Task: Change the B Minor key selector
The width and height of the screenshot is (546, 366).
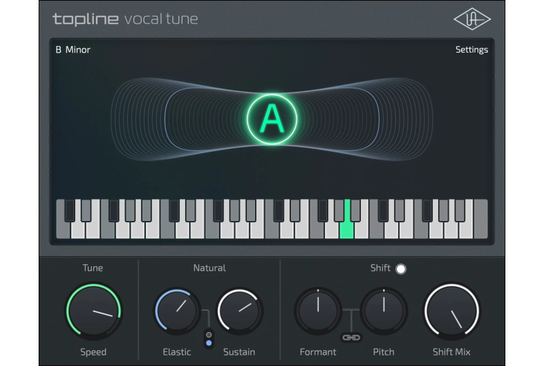Action: coord(73,50)
